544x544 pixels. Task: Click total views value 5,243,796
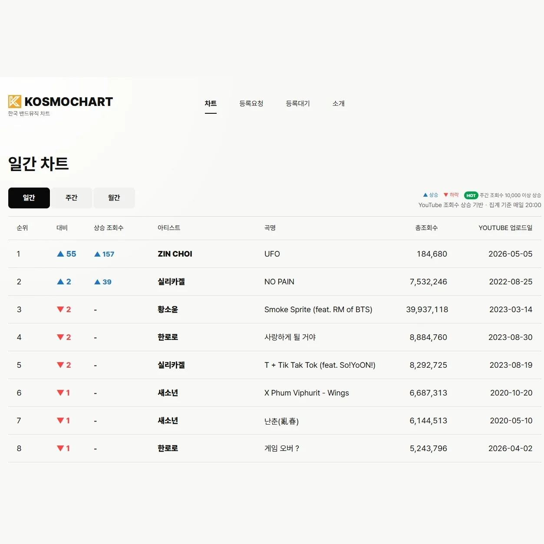click(429, 448)
